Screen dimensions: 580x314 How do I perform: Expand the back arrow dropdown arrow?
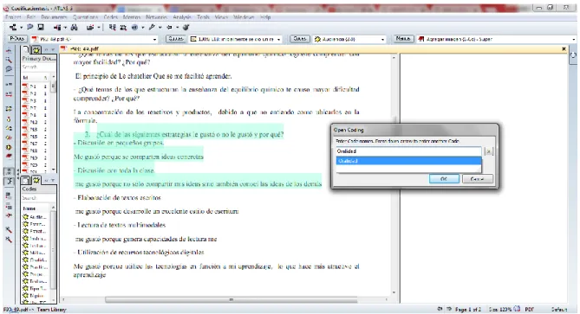(x=178, y=28)
